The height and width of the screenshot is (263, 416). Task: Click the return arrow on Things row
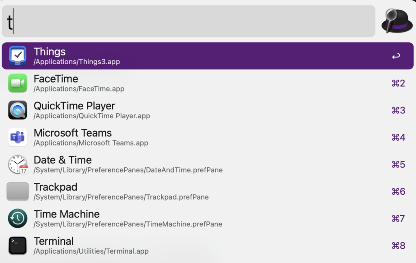point(396,56)
